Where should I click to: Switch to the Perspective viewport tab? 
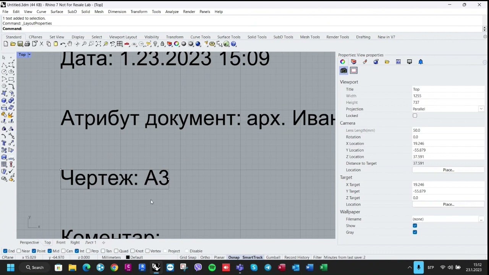tap(29, 243)
